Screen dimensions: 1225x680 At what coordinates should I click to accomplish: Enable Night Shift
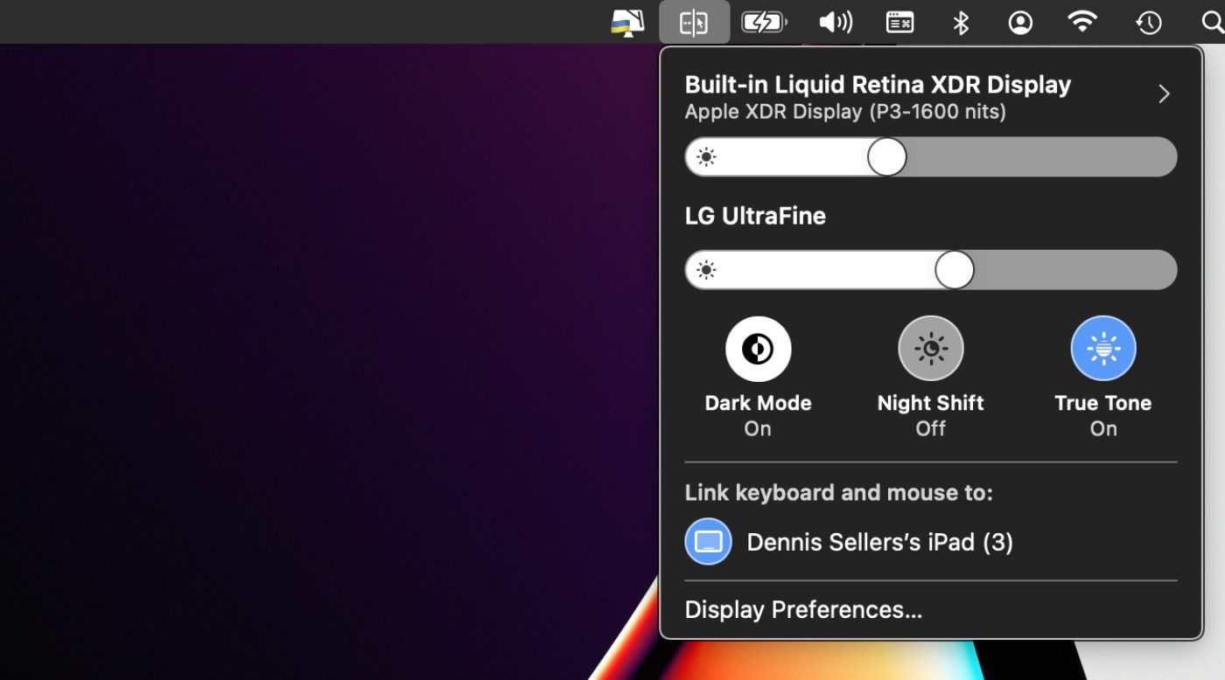point(930,349)
